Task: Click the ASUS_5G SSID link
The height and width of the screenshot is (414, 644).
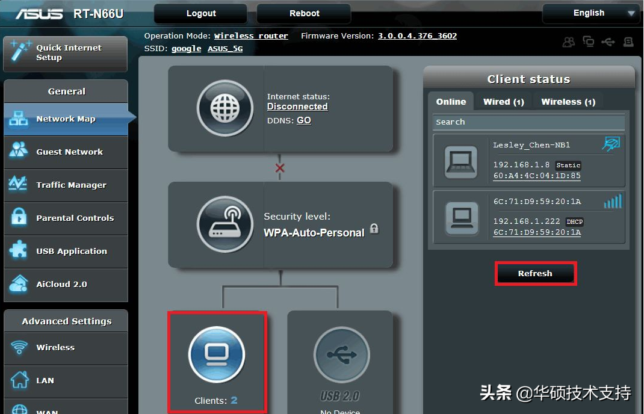Action: 225,49
